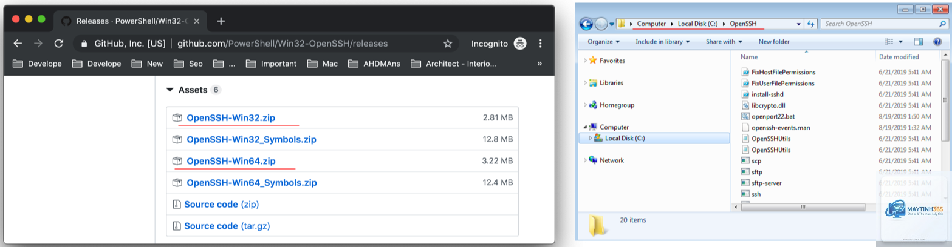Screen dimensions: 952x247
Task: Click Local Disk (C:) in the breadcrumb
Action: 699,24
